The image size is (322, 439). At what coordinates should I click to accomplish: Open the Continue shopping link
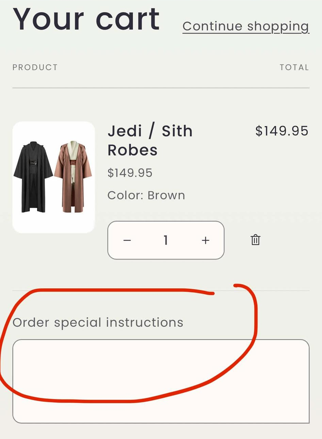(246, 26)
